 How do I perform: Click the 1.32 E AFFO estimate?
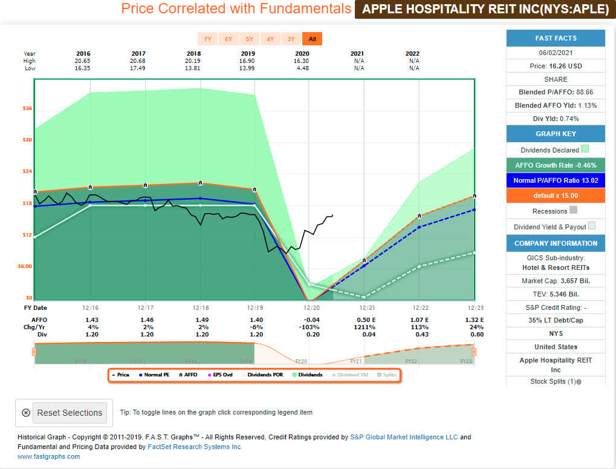(x=474, y=320)
